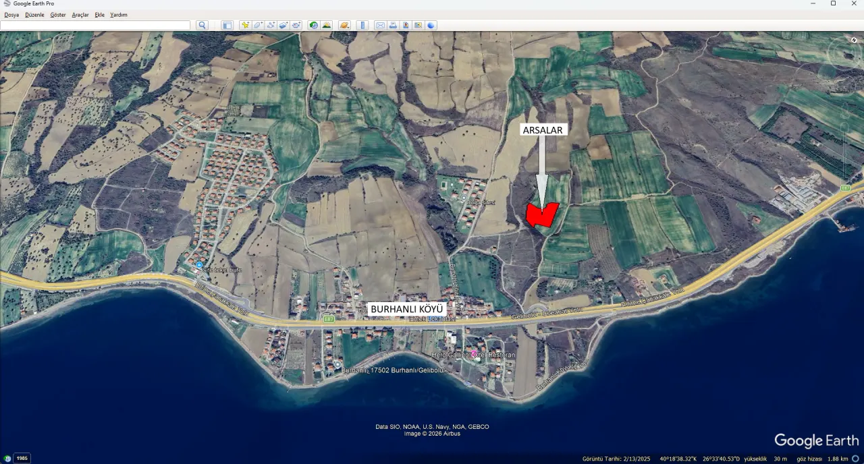
Task: Toggle the sidebar panel icon
Action: coord(227,25)
